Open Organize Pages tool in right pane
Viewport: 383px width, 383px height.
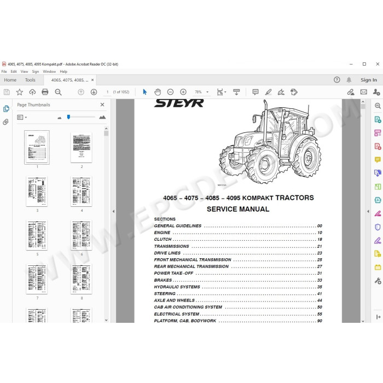[x=378, y=133]
